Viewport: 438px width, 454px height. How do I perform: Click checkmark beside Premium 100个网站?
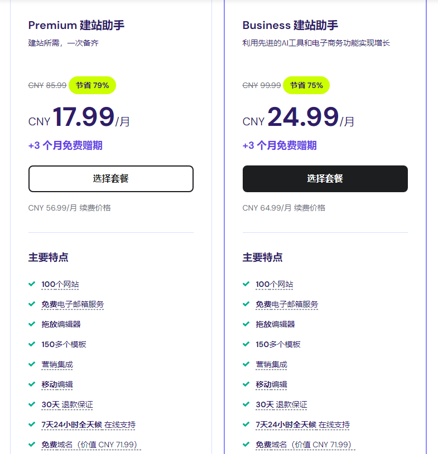(32, 284)
